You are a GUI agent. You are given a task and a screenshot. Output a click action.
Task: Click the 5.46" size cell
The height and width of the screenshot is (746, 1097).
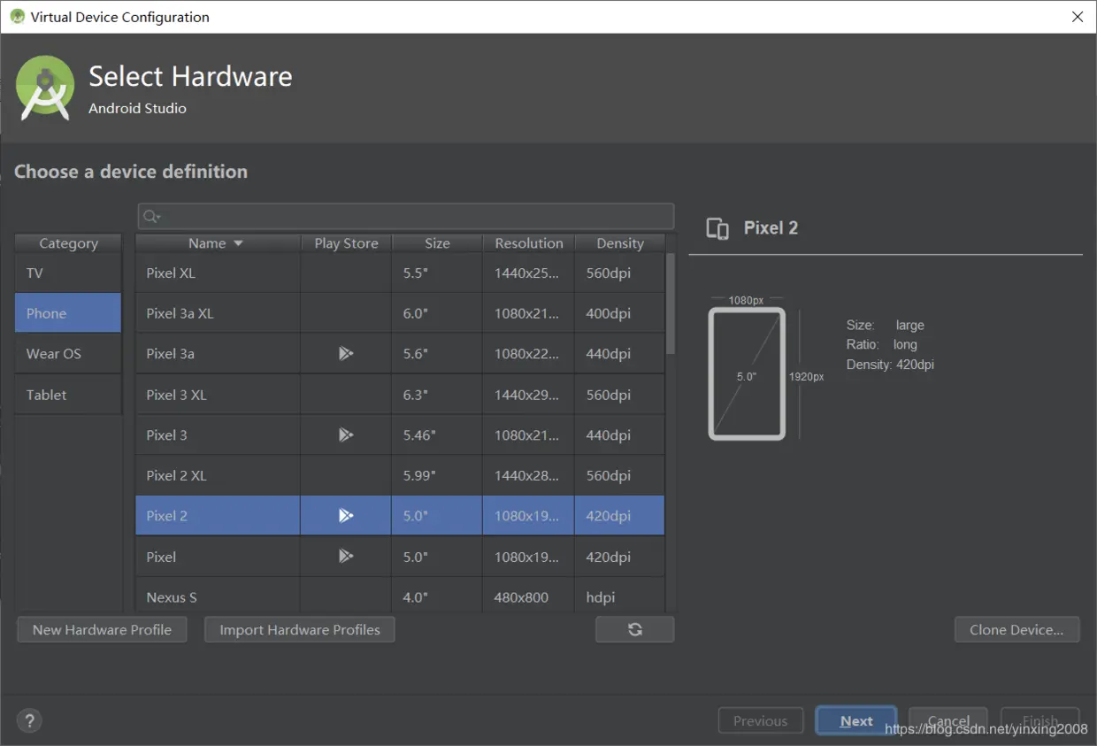[x=437, y=435]
